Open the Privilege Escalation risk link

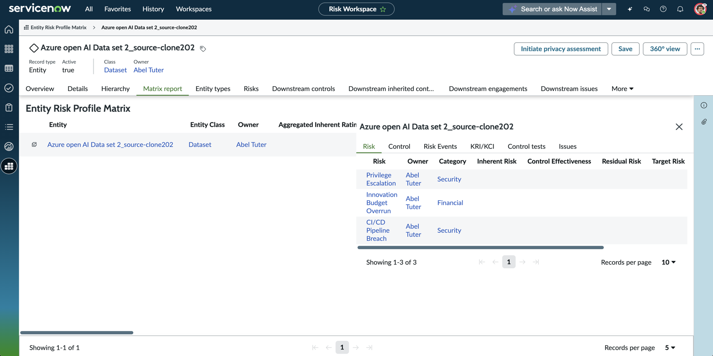click(x=381, y=179)
